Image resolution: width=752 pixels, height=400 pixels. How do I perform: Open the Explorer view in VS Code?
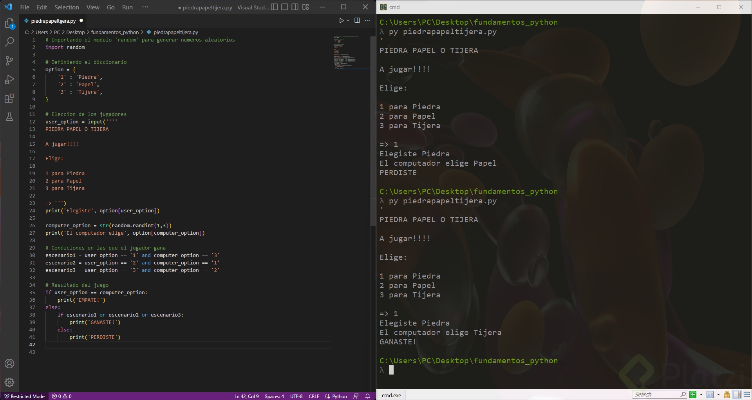(x=9, y=24)
